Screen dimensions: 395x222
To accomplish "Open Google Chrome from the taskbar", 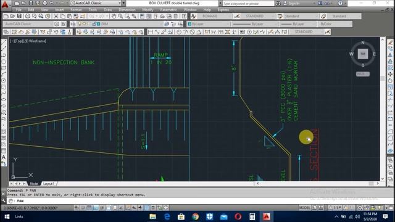I will coord(195,216).
